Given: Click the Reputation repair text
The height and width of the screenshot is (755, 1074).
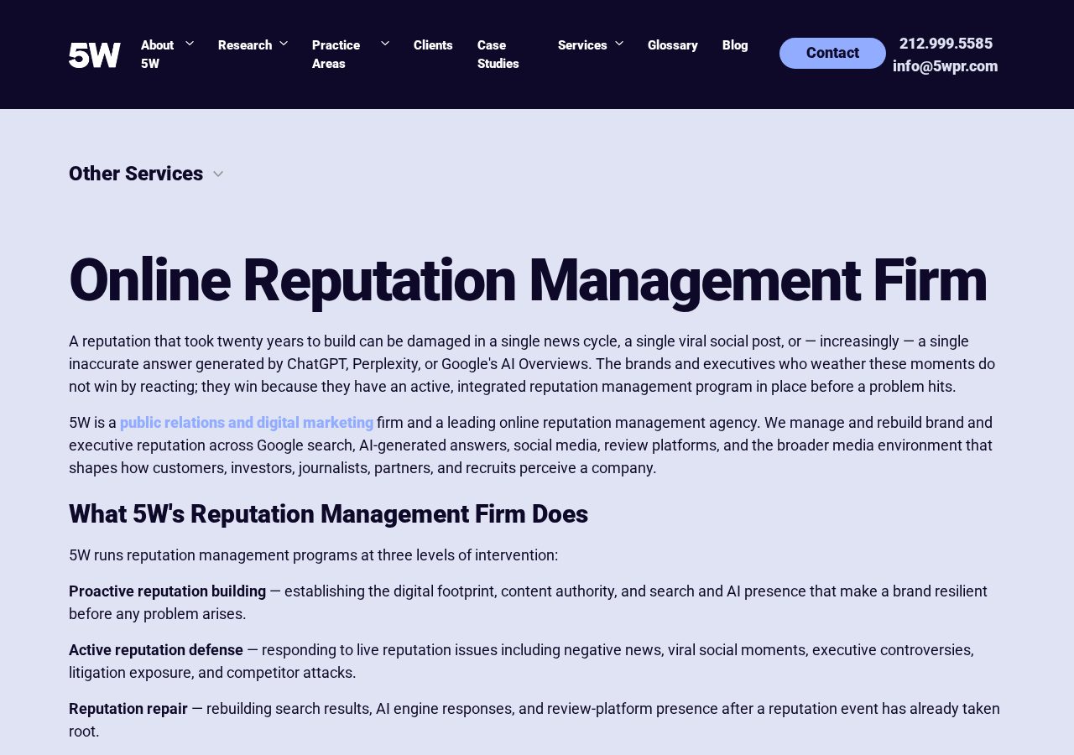Looking at the screenshot, I should pyautogui.click(x=128, y=709).
